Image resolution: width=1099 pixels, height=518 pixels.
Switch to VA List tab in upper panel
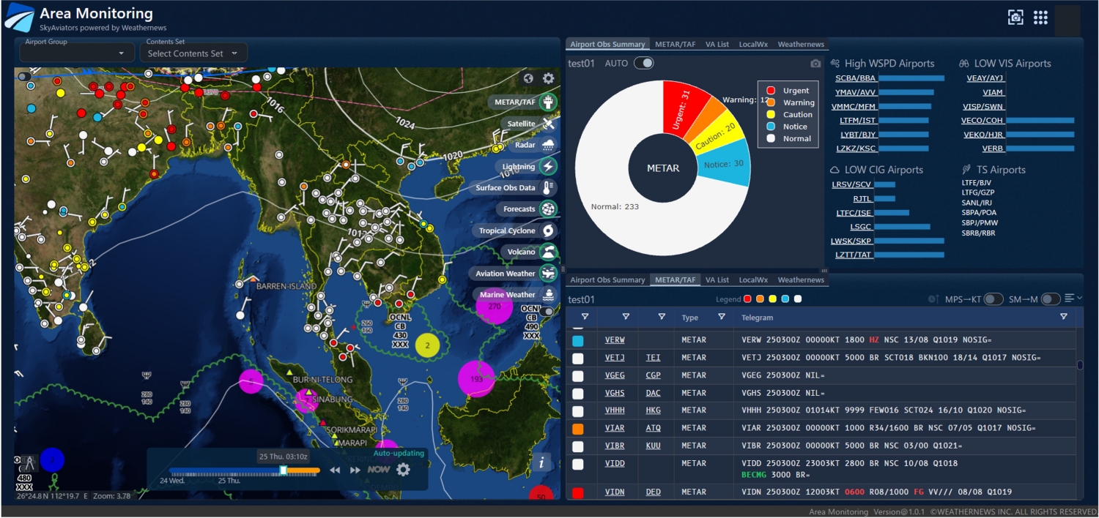(717, 45)
